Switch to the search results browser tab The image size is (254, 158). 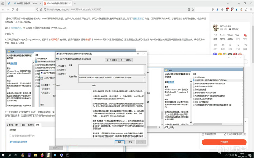click(x=26, y=3)
